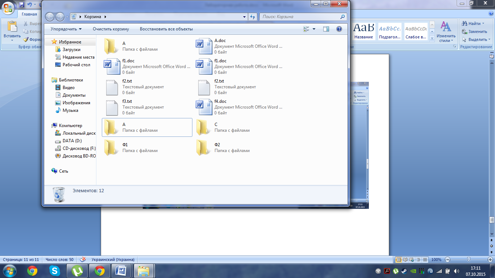Toggle the Explorer preview pane
Screen dimensions: 495x278
point(326,29)
